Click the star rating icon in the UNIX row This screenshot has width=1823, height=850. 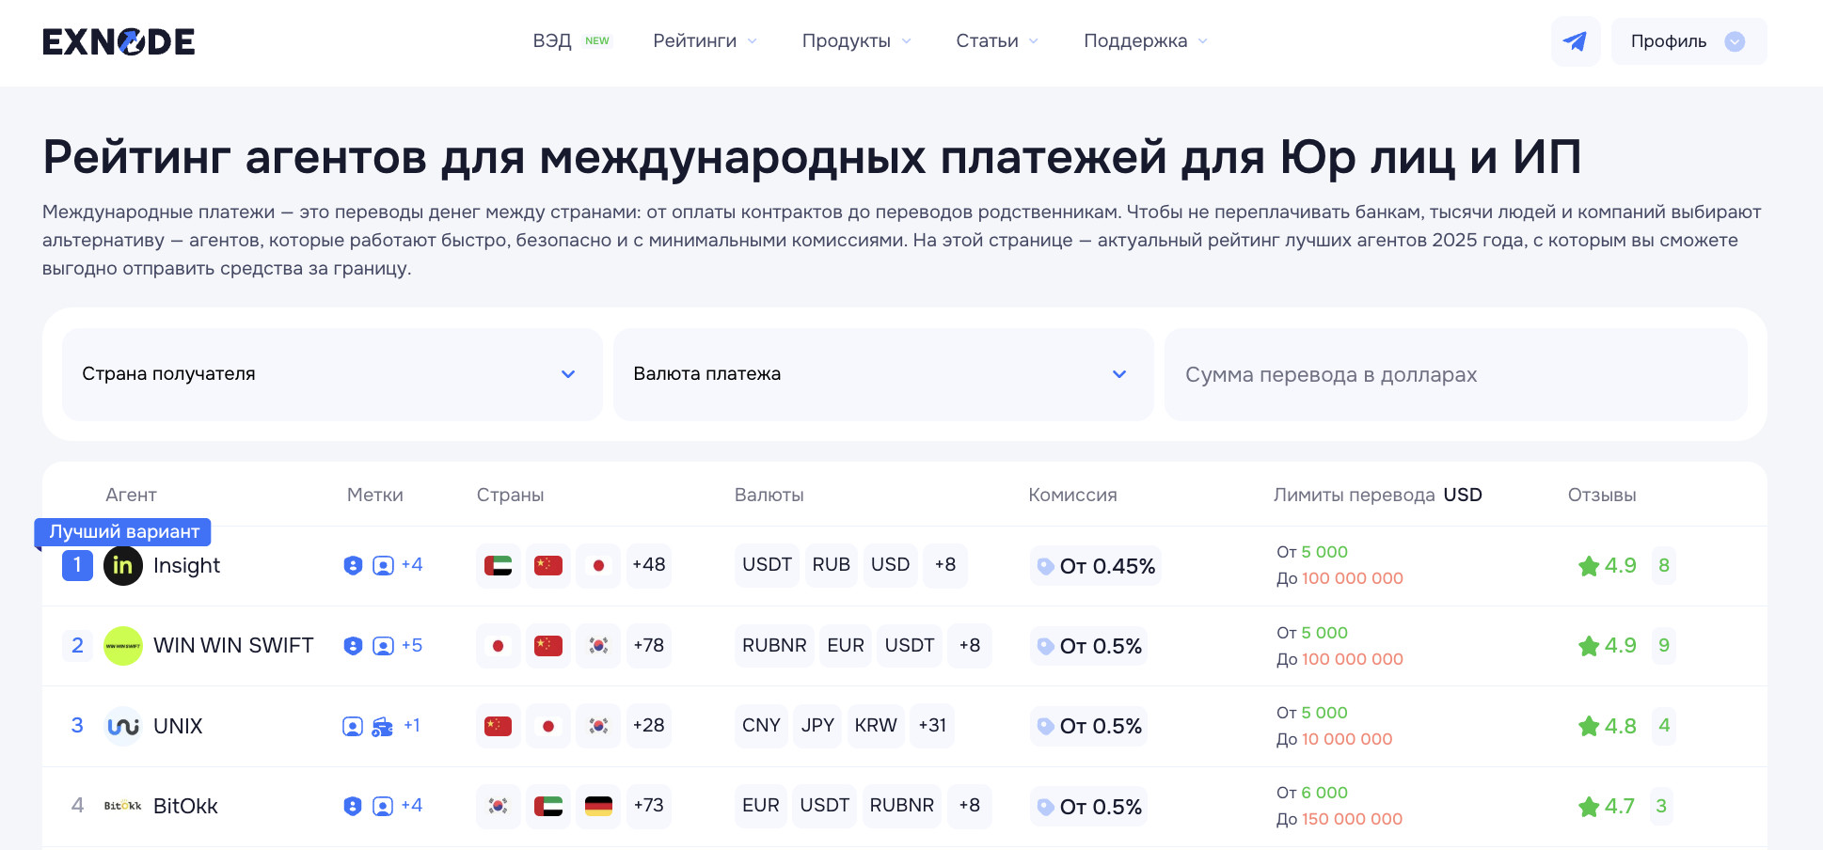[1589, 726]
